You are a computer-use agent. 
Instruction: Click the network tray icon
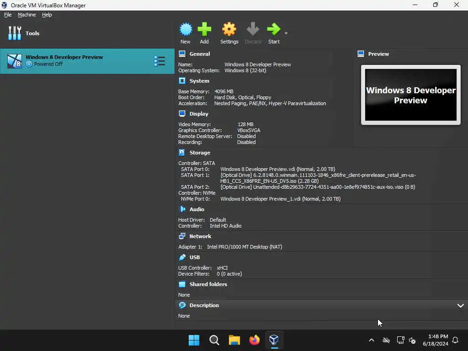point(400,340)
